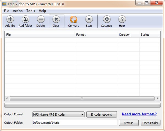Maximize the converter window
This screenshot has width=165, height=131.
tap(147, 3)
